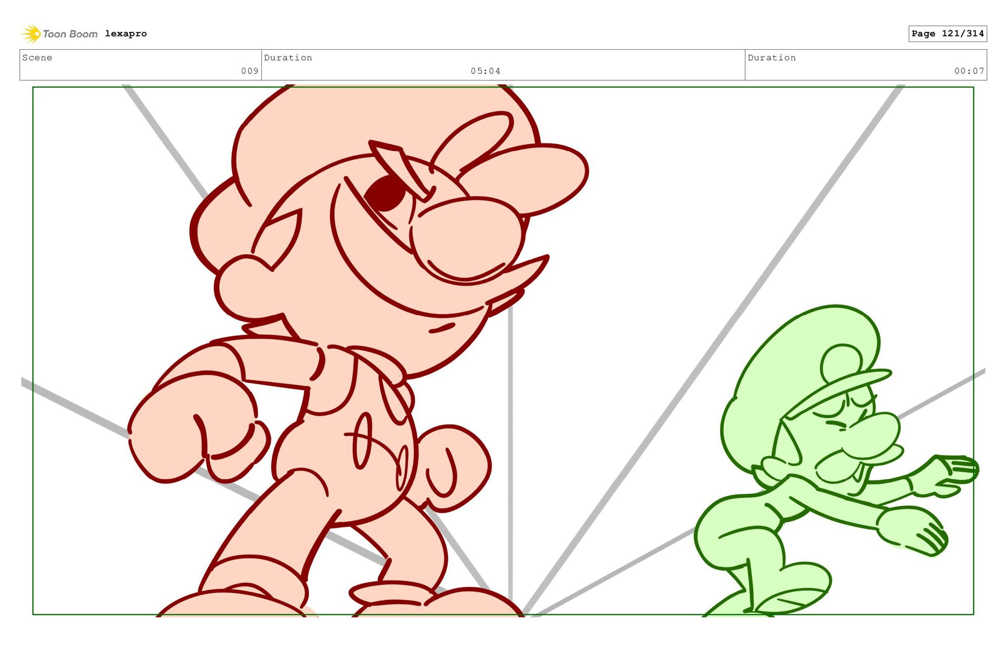Click the middle 'Duration' label beside Scene
Image resolution: width=1007 pixels, height=650 pixels.
(x=288, y=58)
